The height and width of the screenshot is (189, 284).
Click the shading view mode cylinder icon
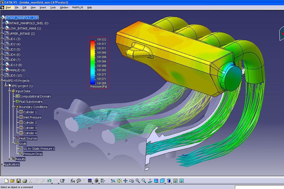coord(169,181)
